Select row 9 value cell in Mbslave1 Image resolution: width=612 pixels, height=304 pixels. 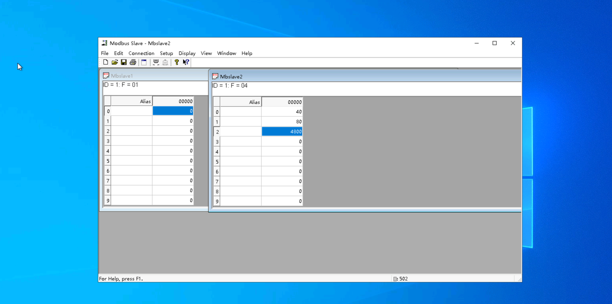coord(173,201)
